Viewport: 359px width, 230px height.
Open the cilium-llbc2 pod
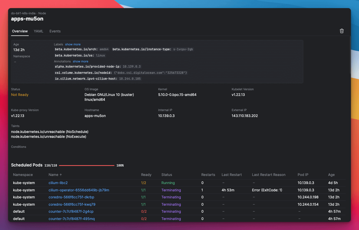click(58, 183)
